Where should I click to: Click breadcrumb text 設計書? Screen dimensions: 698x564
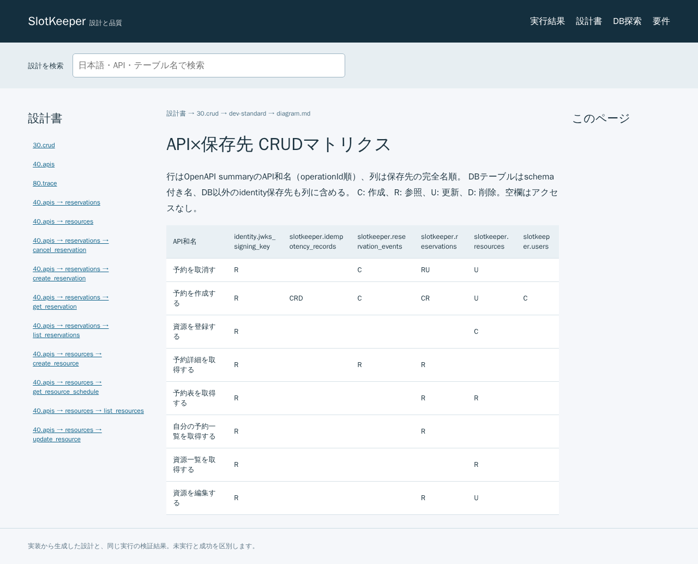point(176,113)
